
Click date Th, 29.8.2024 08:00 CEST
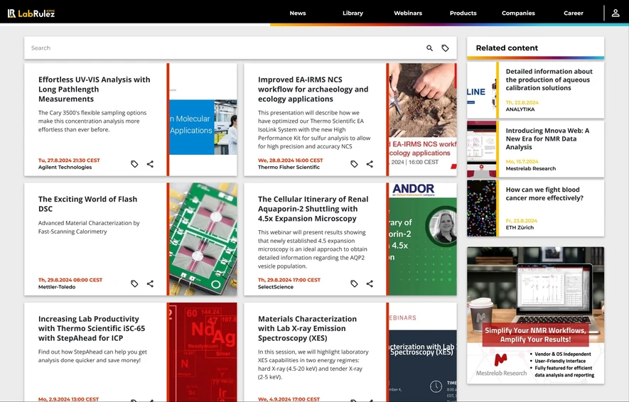tap(70, 280)
